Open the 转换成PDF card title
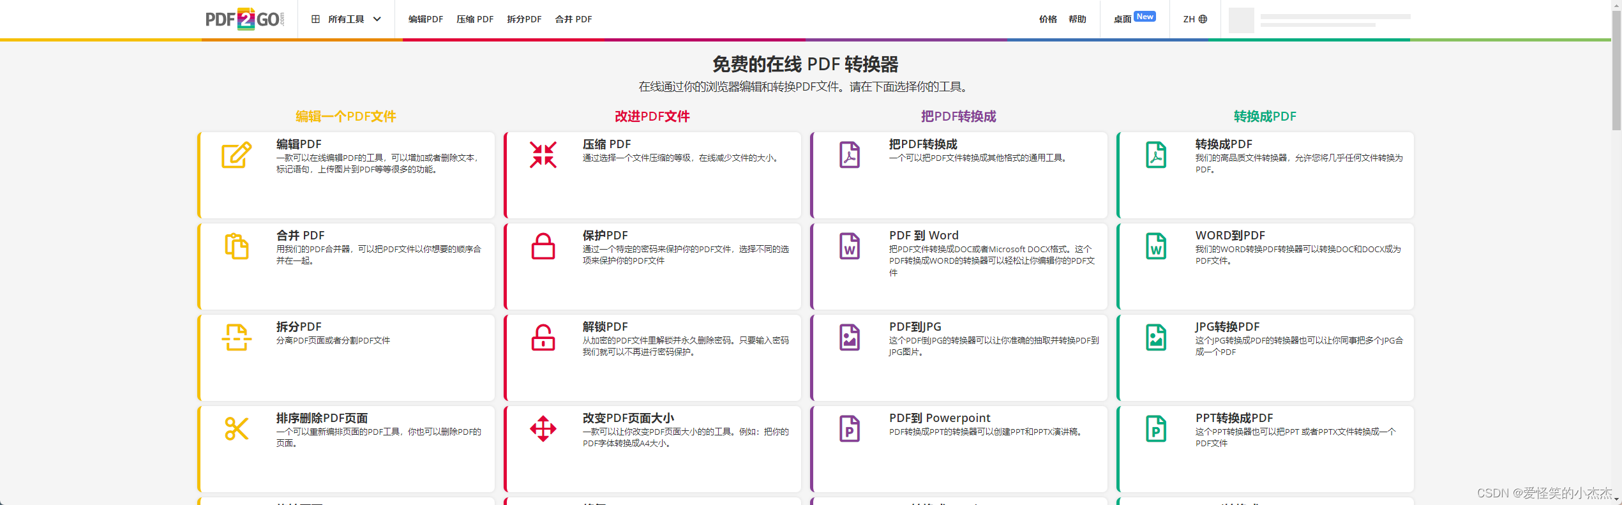Image resolution: width=1622 pixels, height=505 pixels. [1224, 144]
